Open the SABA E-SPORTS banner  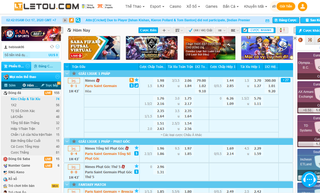pos(31,34)
